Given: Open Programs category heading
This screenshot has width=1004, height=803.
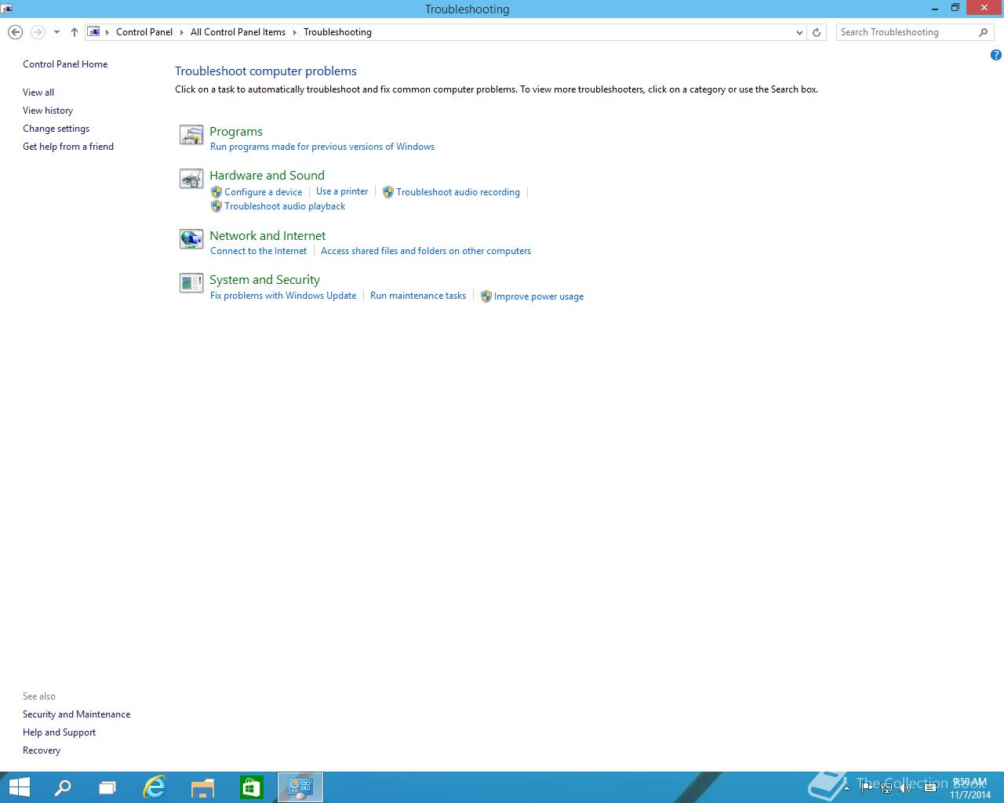Looking at the screenshot, I should pyautogui.click(x=236, y=132).
